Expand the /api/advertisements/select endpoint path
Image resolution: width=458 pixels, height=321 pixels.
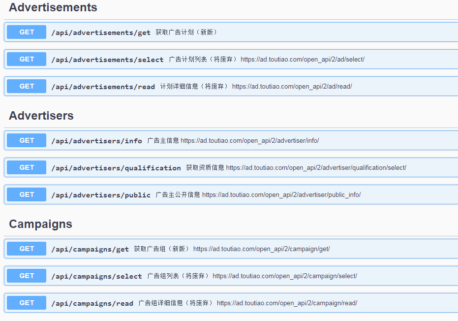pyautogui.click(x=107, y=60)
